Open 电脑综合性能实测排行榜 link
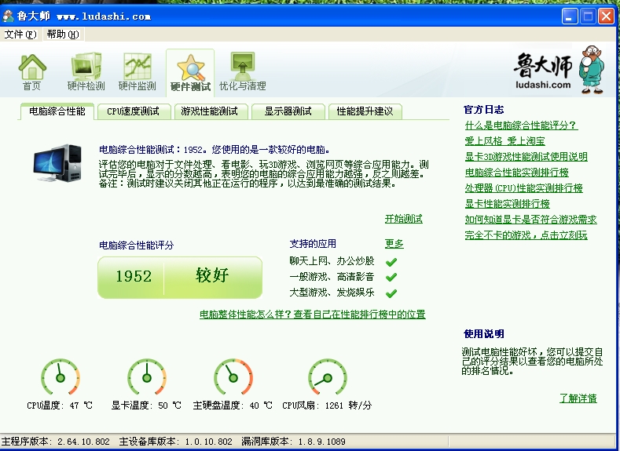620x451 pixels. pyautogui.click(x=517, y=173)
